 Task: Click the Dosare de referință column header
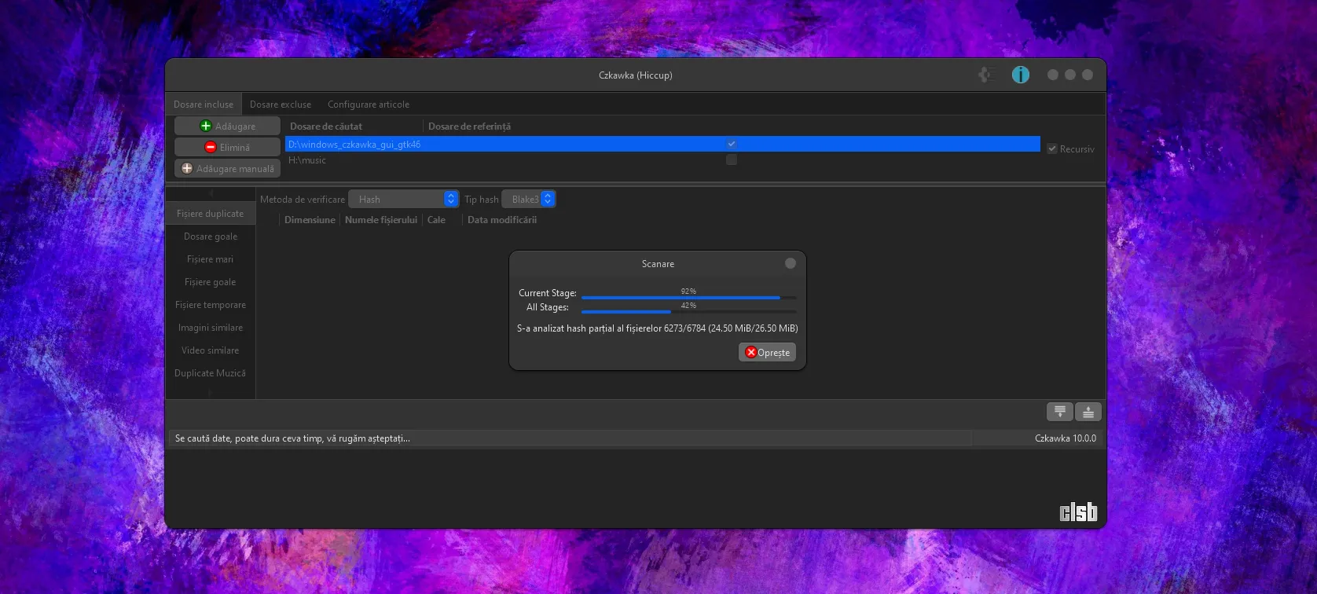[469, 126]
